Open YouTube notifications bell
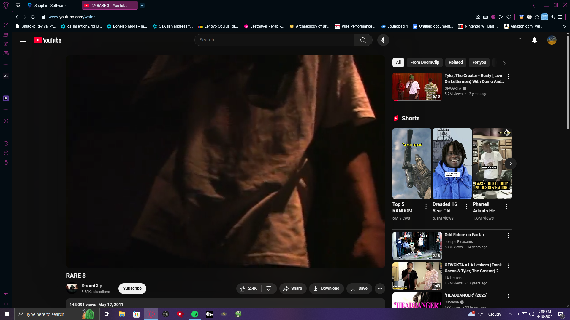 coord(534,40)
